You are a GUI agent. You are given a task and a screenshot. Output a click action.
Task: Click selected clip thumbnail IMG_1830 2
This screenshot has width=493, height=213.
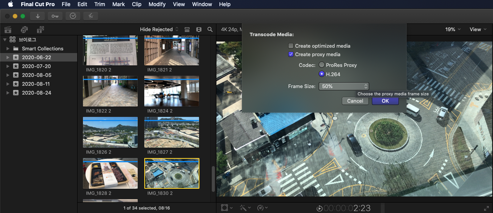tap(172, 173)
